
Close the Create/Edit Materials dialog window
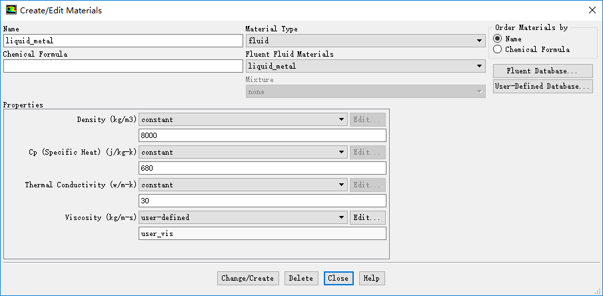[x=592, y=10]
